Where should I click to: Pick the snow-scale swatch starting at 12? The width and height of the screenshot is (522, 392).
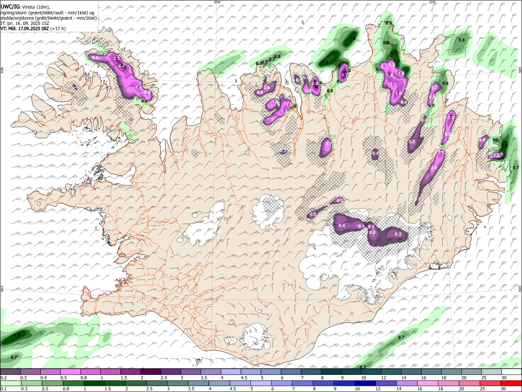click(x=391, y=372)
